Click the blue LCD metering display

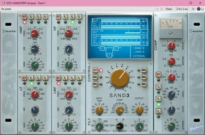click(x=120, y=37)
